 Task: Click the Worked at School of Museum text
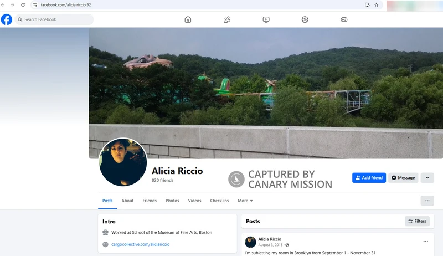coord(162,232)
